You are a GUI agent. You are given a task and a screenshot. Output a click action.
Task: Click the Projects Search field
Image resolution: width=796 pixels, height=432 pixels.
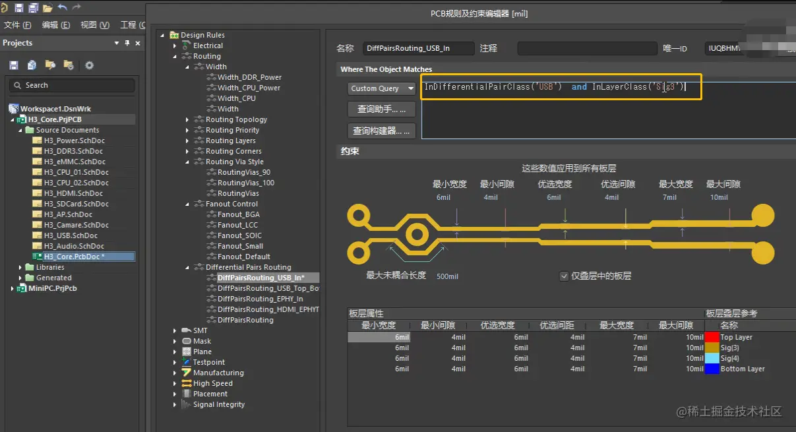point(71,85)
